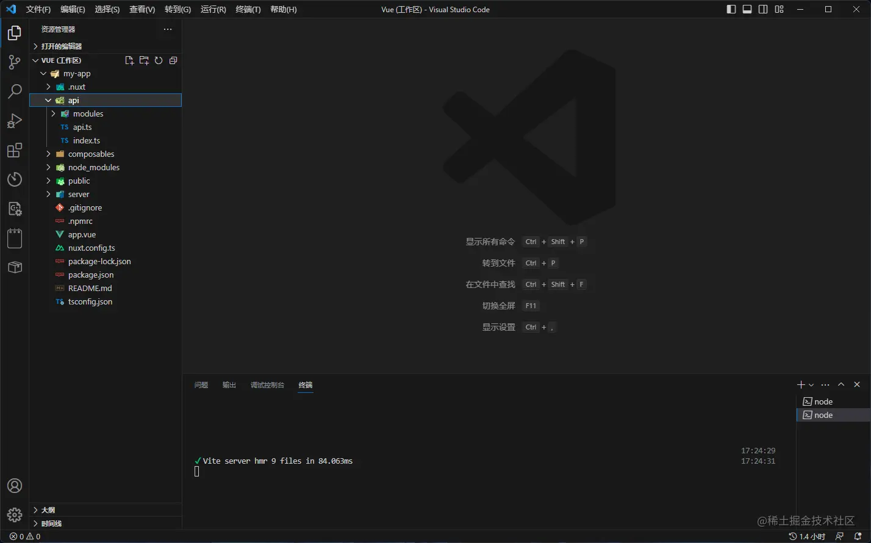Open the notifications bell in status bar

(858, 536)
